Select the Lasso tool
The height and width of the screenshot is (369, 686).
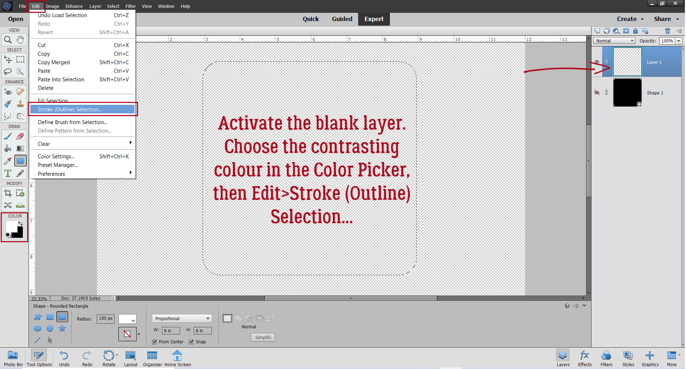click(8, 72)
